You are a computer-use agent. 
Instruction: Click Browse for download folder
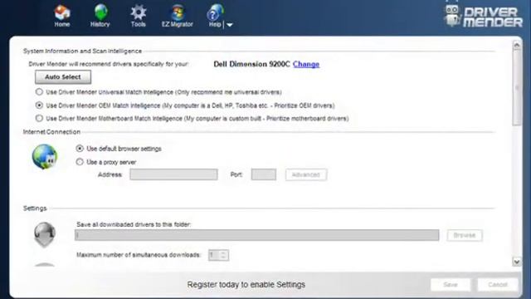pos(465,235)
